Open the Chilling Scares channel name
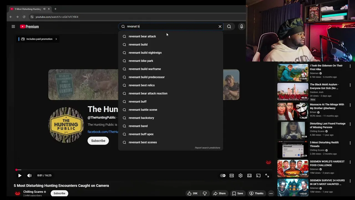Screen dimensions: 355x200 33,192
